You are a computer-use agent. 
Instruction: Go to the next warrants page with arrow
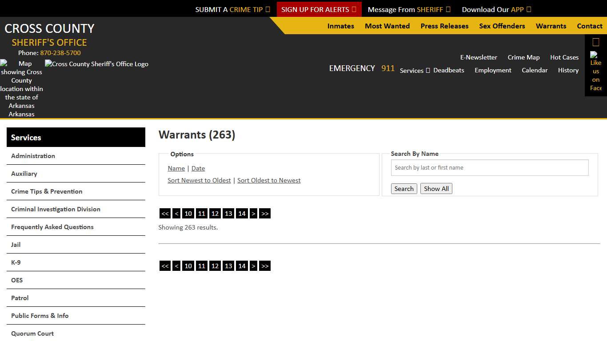tap(253, 213)
